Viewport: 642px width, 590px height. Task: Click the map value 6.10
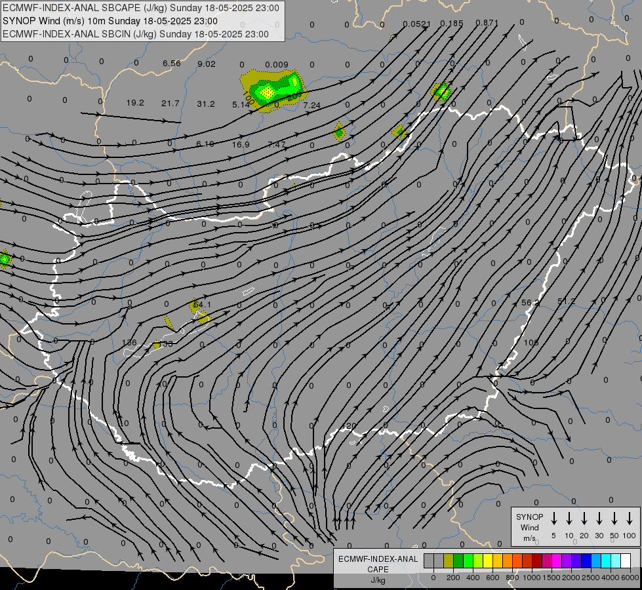pos(205,144)
